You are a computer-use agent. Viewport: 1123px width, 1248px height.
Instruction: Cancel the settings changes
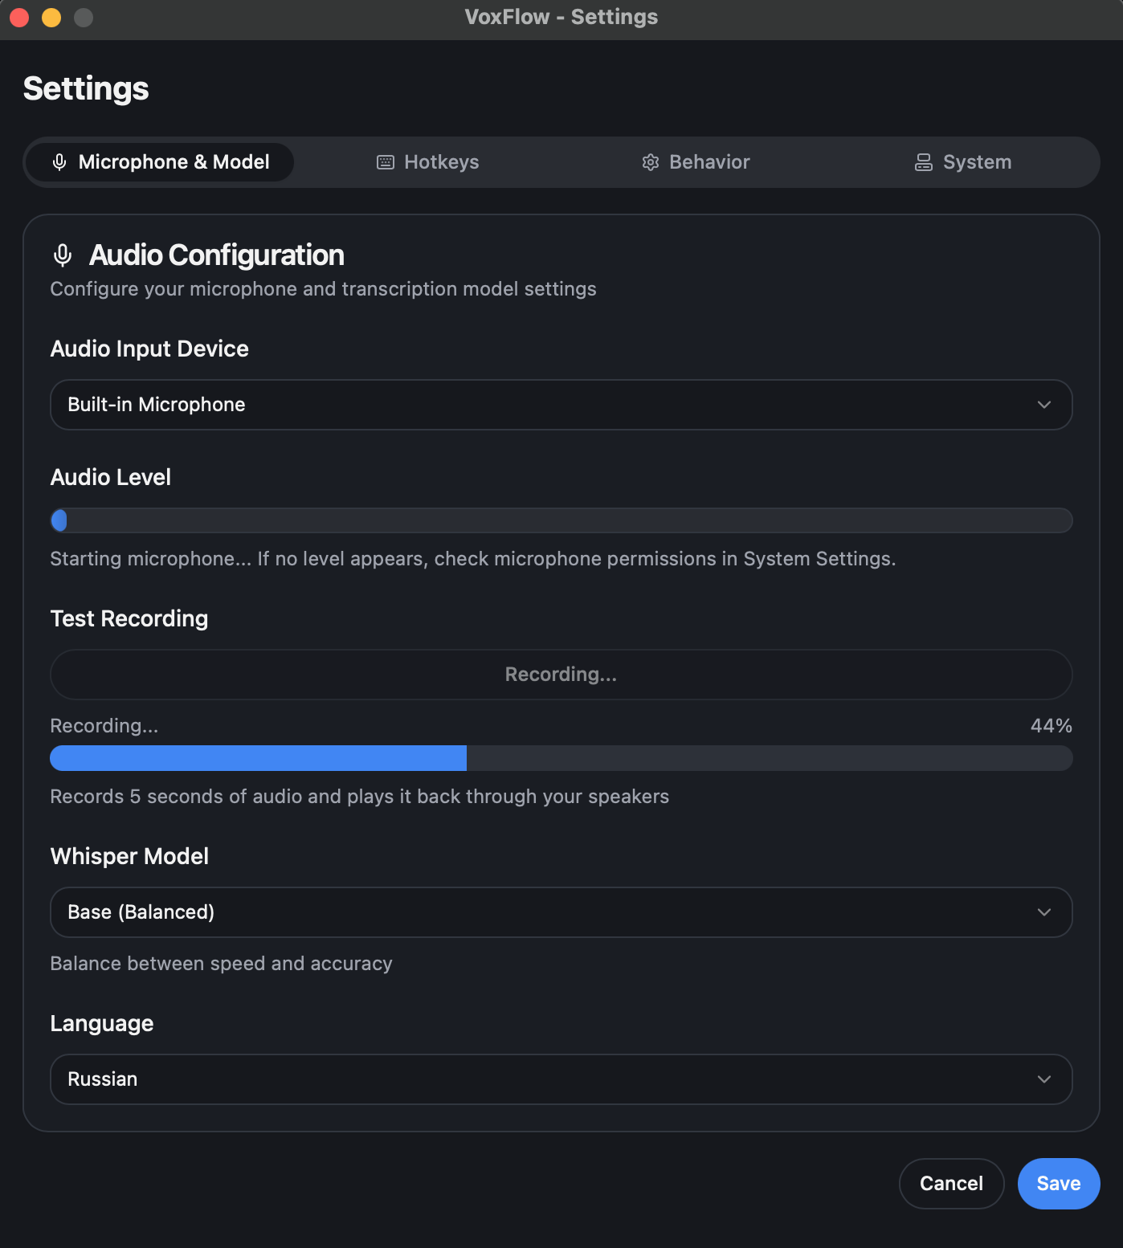pyautogui.click(x=951, y=1183)
